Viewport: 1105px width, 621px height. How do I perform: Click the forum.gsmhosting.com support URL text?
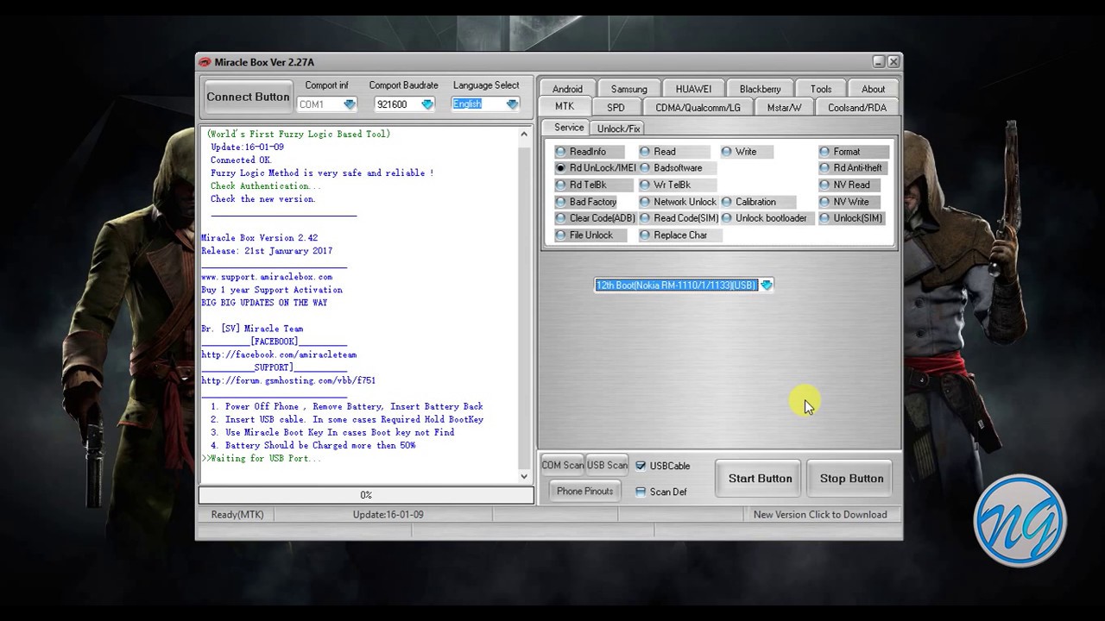(x=288, y=380)
